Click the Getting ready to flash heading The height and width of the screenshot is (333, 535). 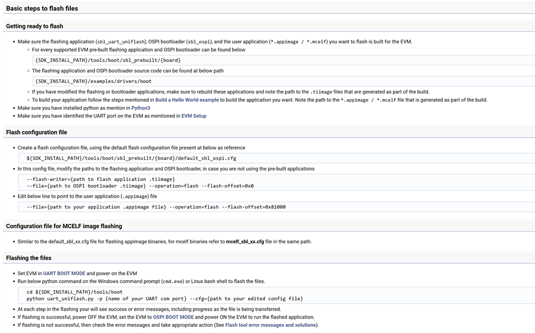tap(35, 26)
